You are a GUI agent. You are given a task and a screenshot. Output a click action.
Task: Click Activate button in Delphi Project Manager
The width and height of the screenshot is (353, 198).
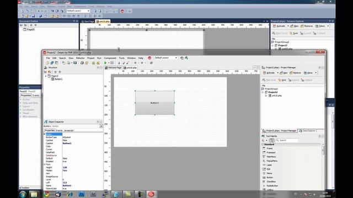(x=269, y=73)
